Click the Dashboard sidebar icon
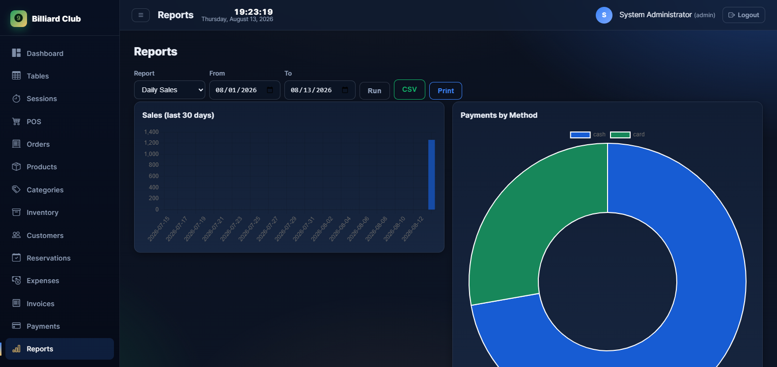Screen dimensions: 777x367 pos(16,53)
